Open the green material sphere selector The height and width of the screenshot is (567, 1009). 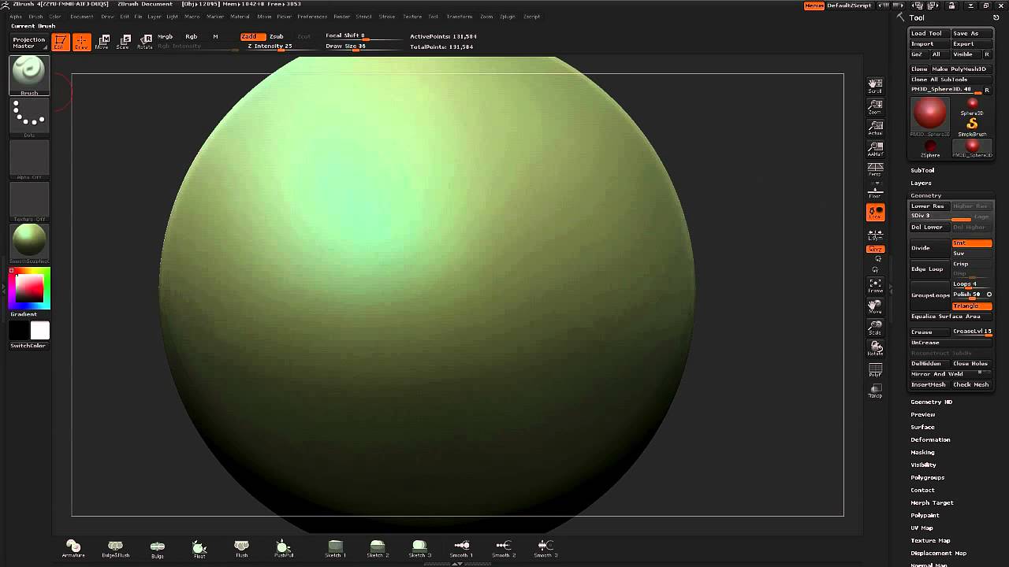click(x=29, y=243)
